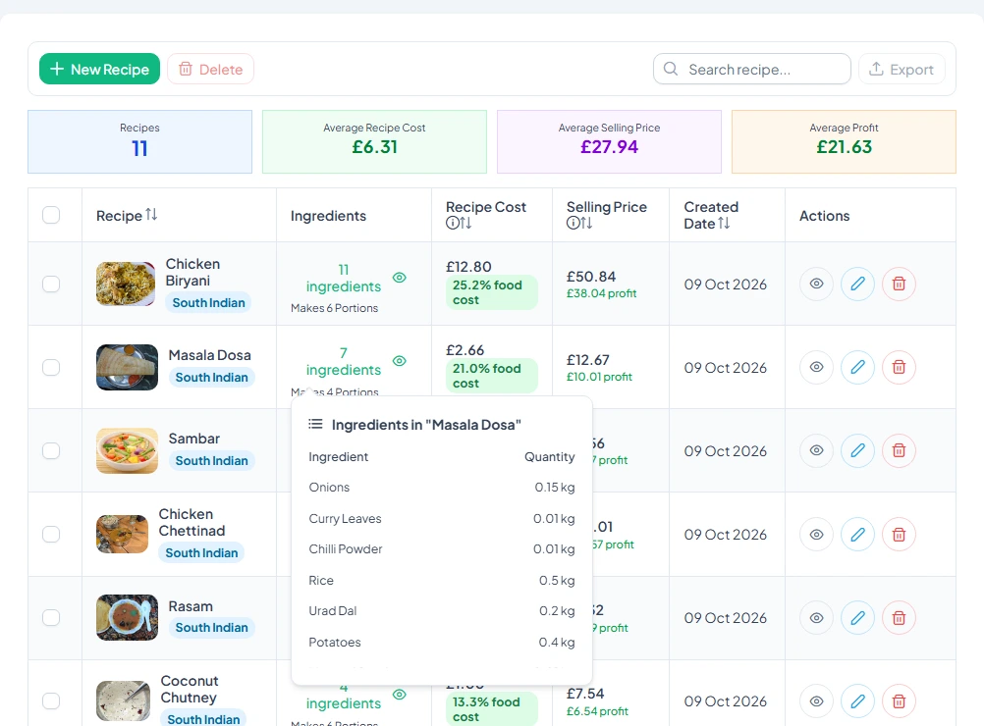View Chicken Biryani recipe action icon
This screenshot has width=984, height=726.
816,284
